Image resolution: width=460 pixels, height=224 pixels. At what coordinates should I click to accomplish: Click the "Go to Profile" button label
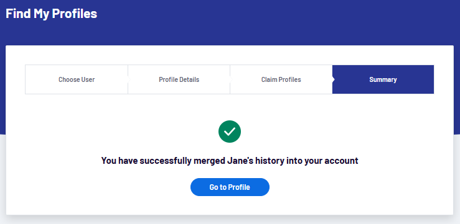pos(230,187)
